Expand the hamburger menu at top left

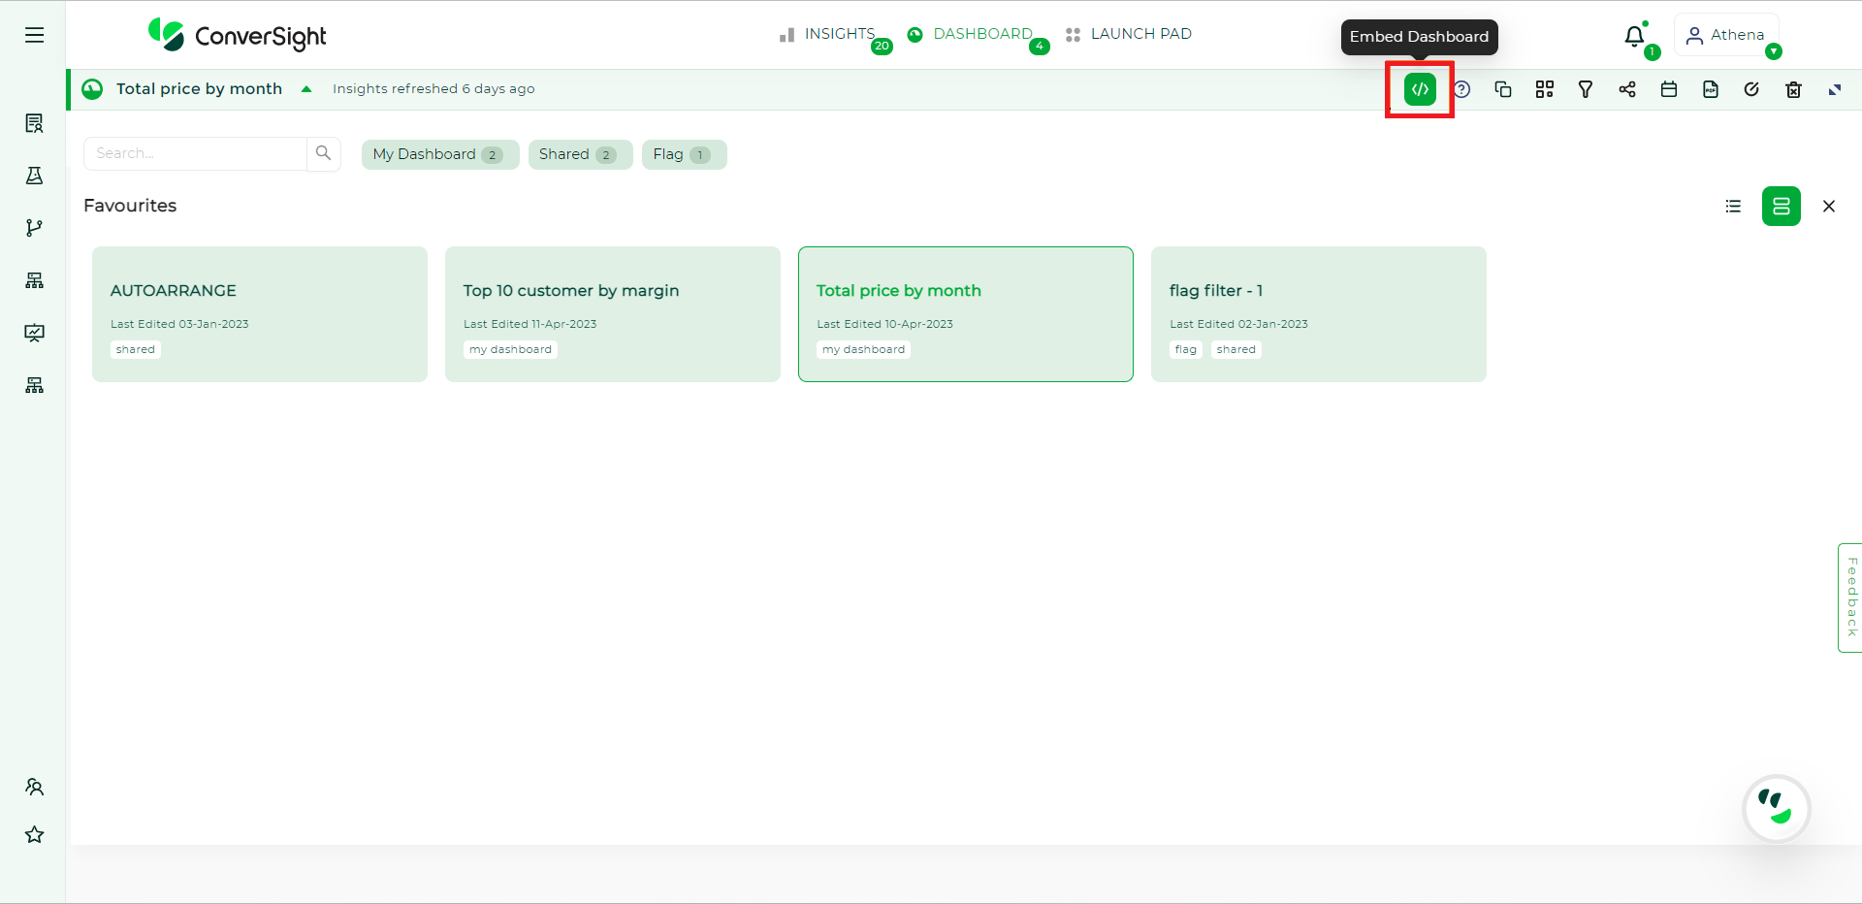(34, 34)
